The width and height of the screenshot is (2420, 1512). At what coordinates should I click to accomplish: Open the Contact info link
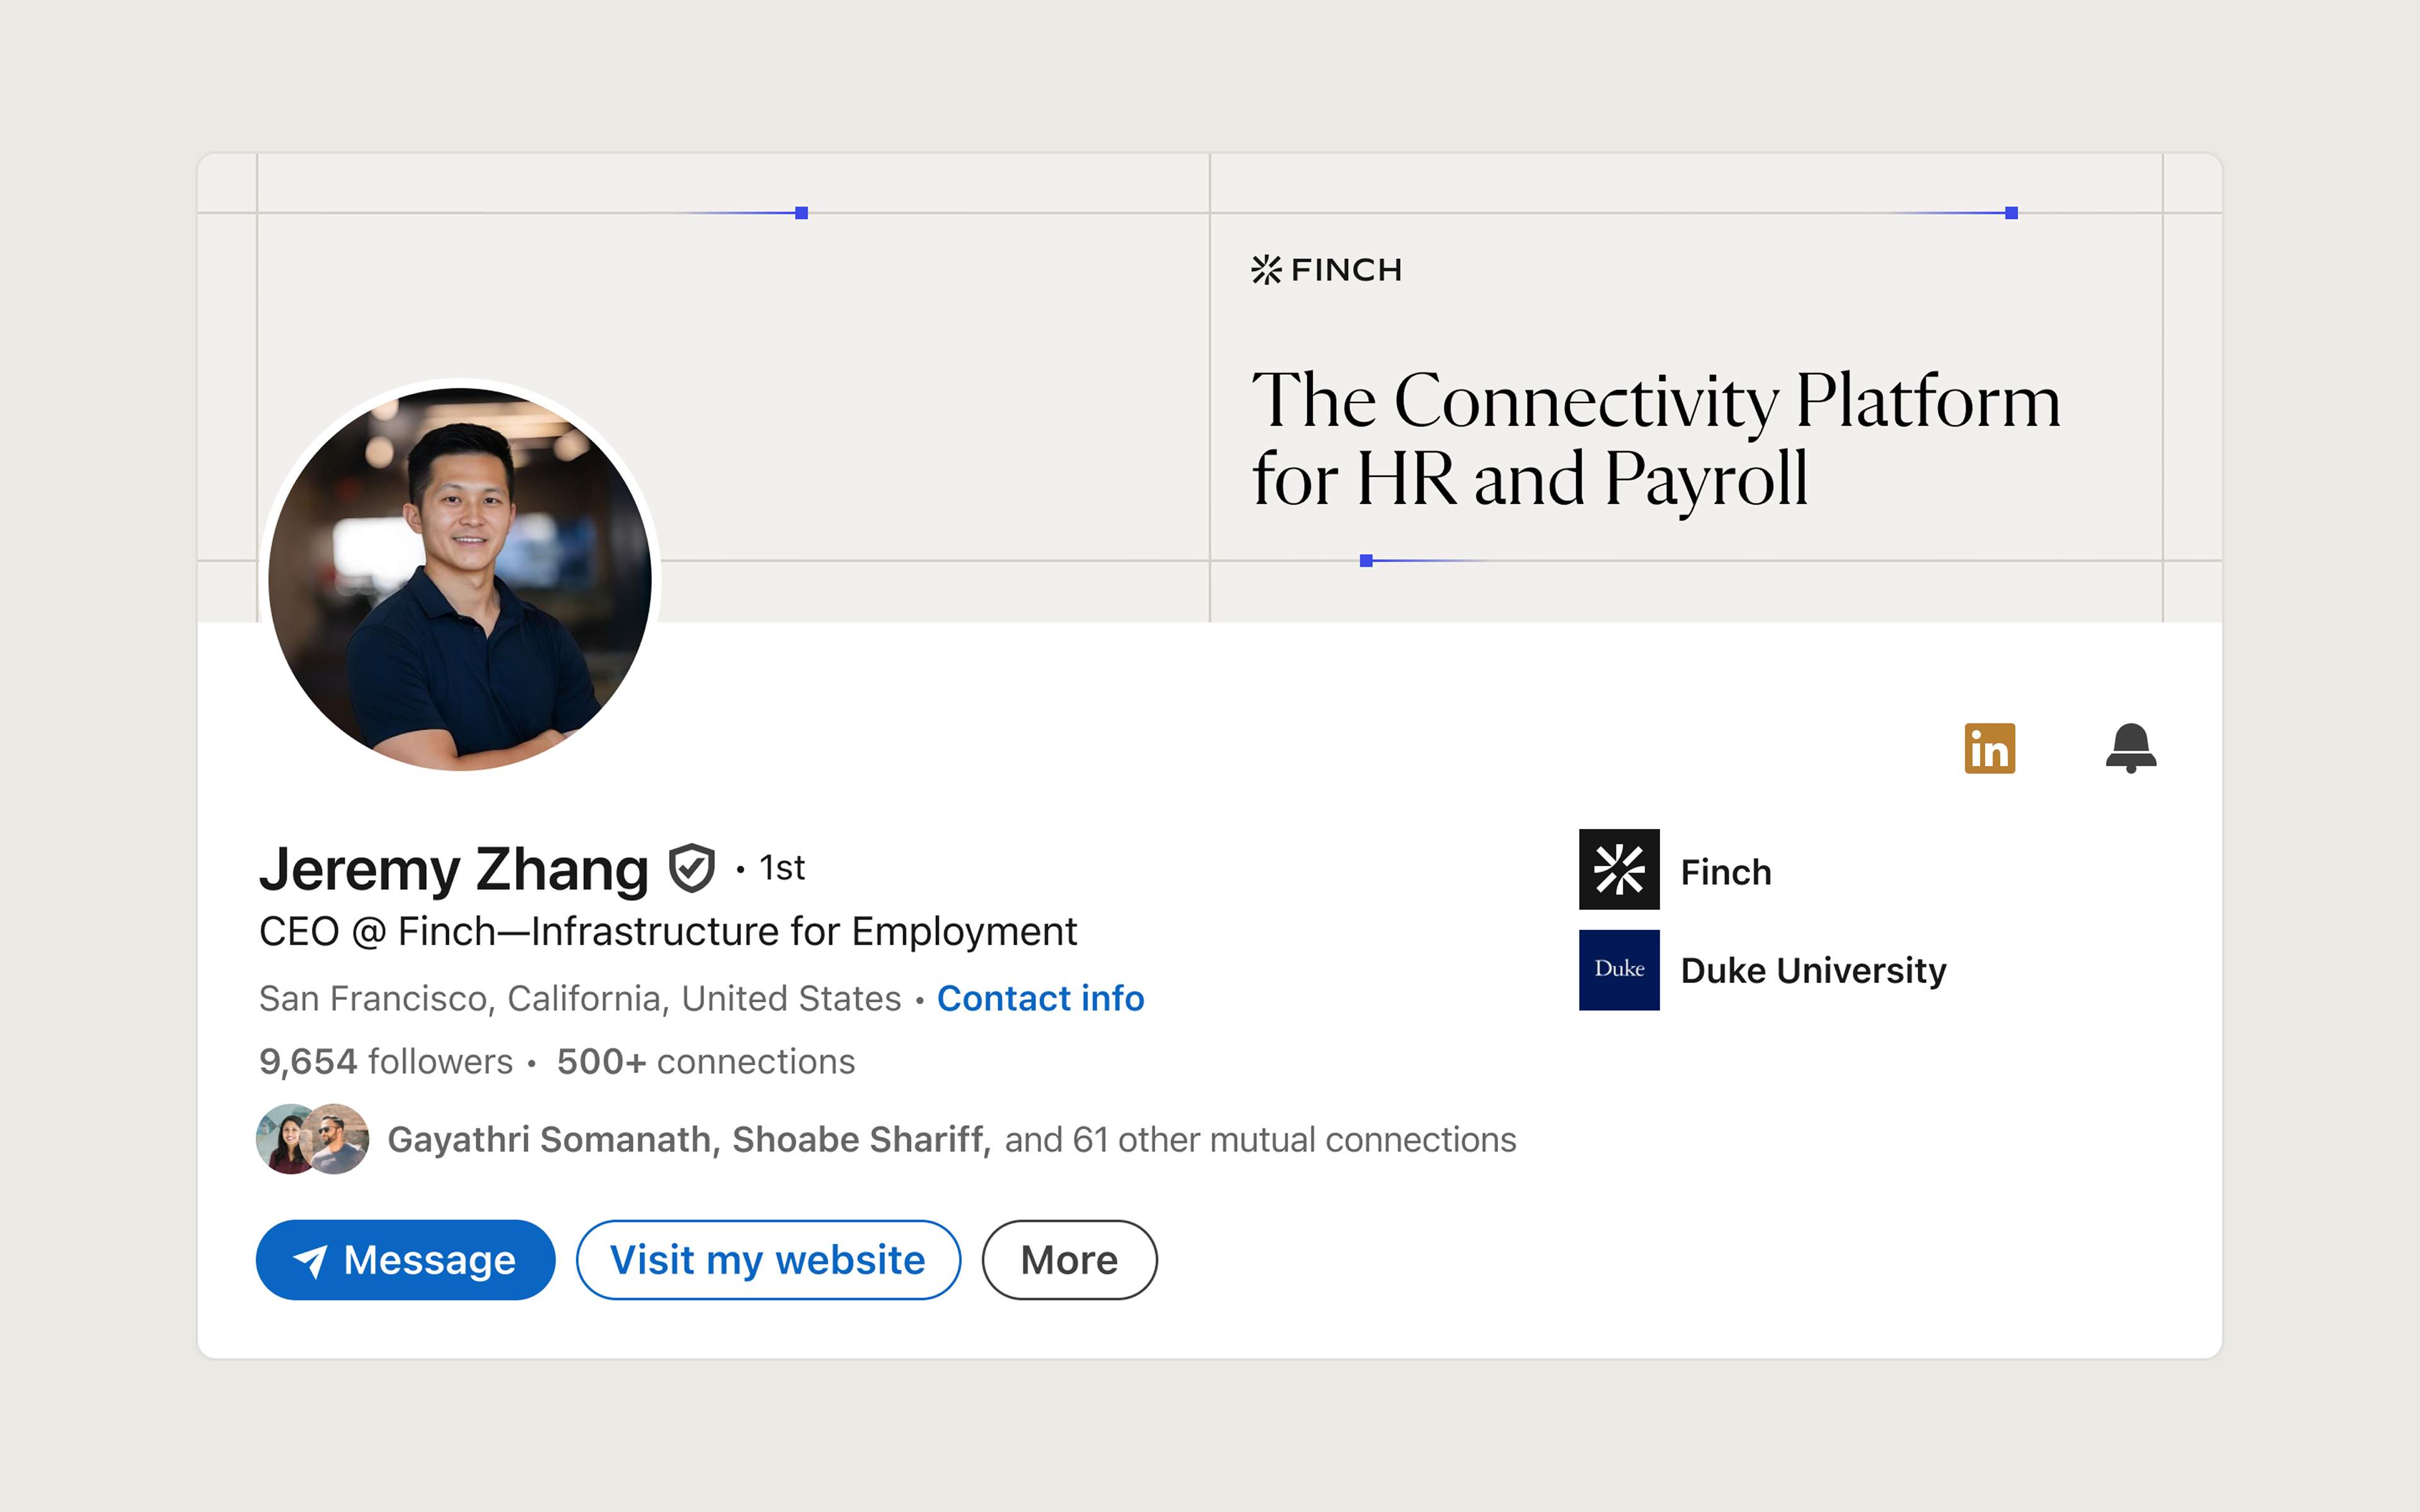pyautogui.click(x=1040, y=998)
